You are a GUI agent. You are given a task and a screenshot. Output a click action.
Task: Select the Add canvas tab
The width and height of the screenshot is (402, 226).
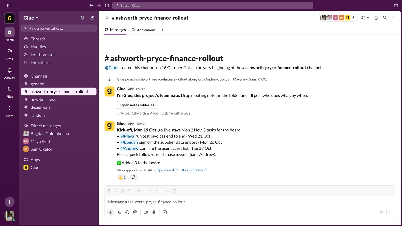point(143,30)
